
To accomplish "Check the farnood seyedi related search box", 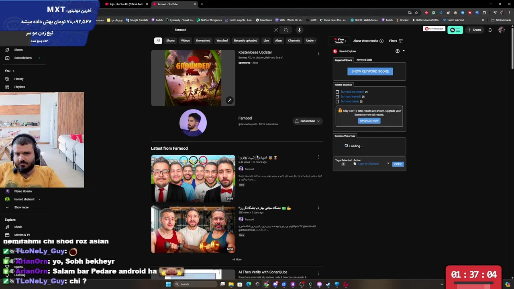I will [337, 97].
